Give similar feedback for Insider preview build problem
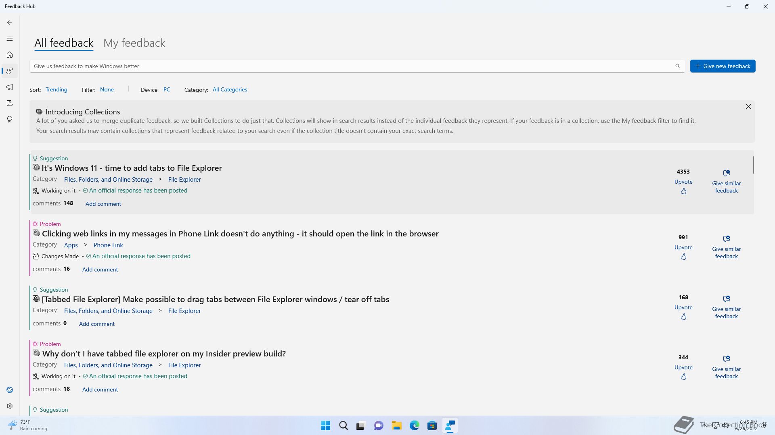The height and width of the screenshot is (435, 775). point(727,367)
